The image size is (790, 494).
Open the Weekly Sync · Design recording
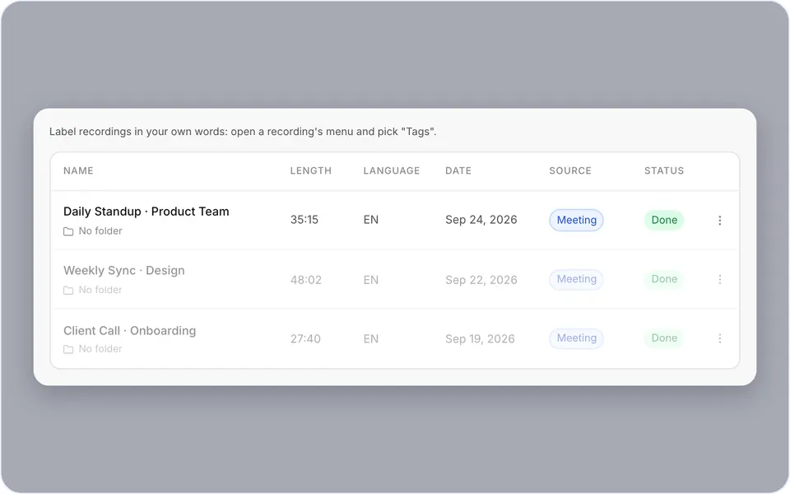[124, 270]
